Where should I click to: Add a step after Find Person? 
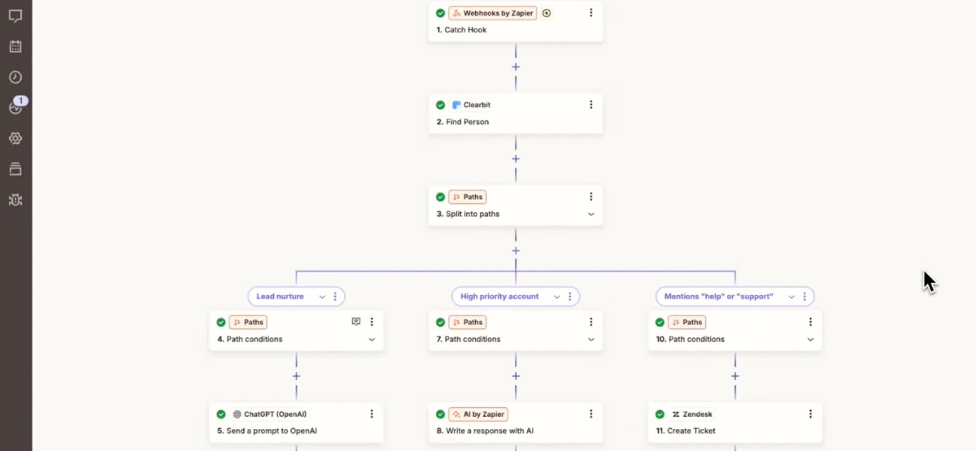(516, 159)
